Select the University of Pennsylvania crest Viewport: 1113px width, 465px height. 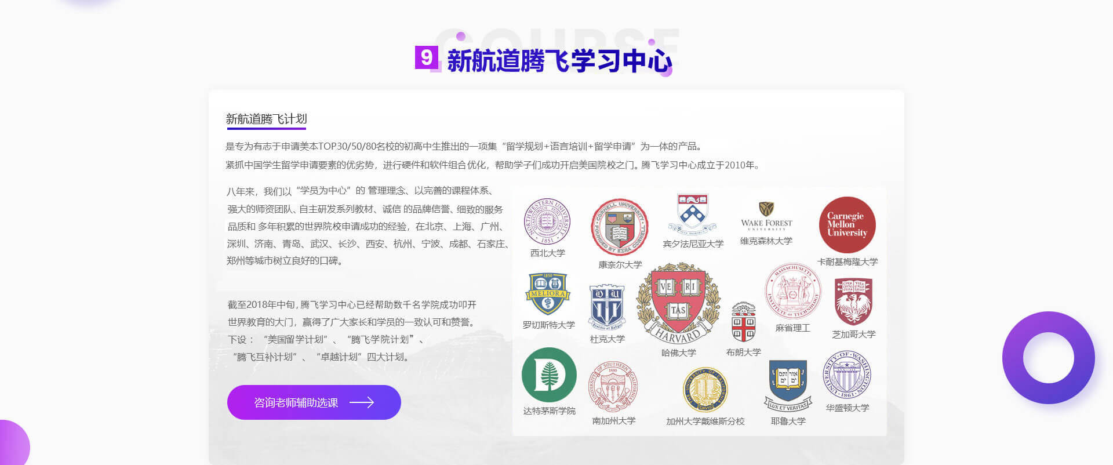tap(692, 213)
